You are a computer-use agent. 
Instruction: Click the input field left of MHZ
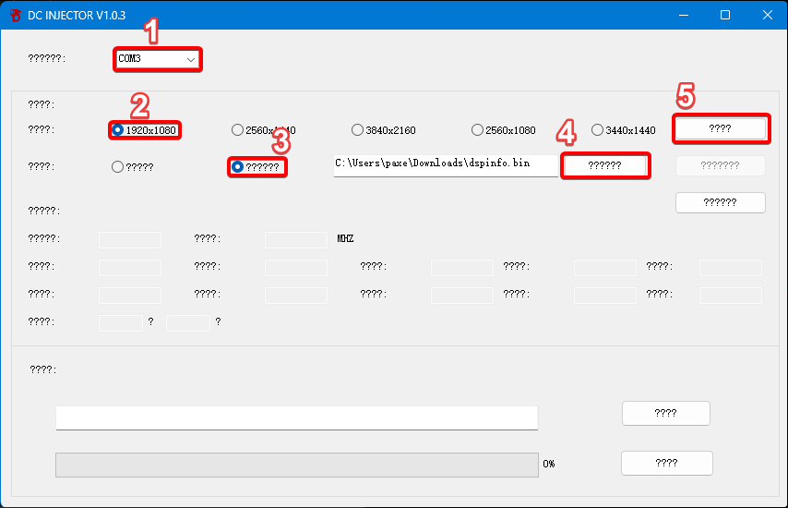(296, 240)
